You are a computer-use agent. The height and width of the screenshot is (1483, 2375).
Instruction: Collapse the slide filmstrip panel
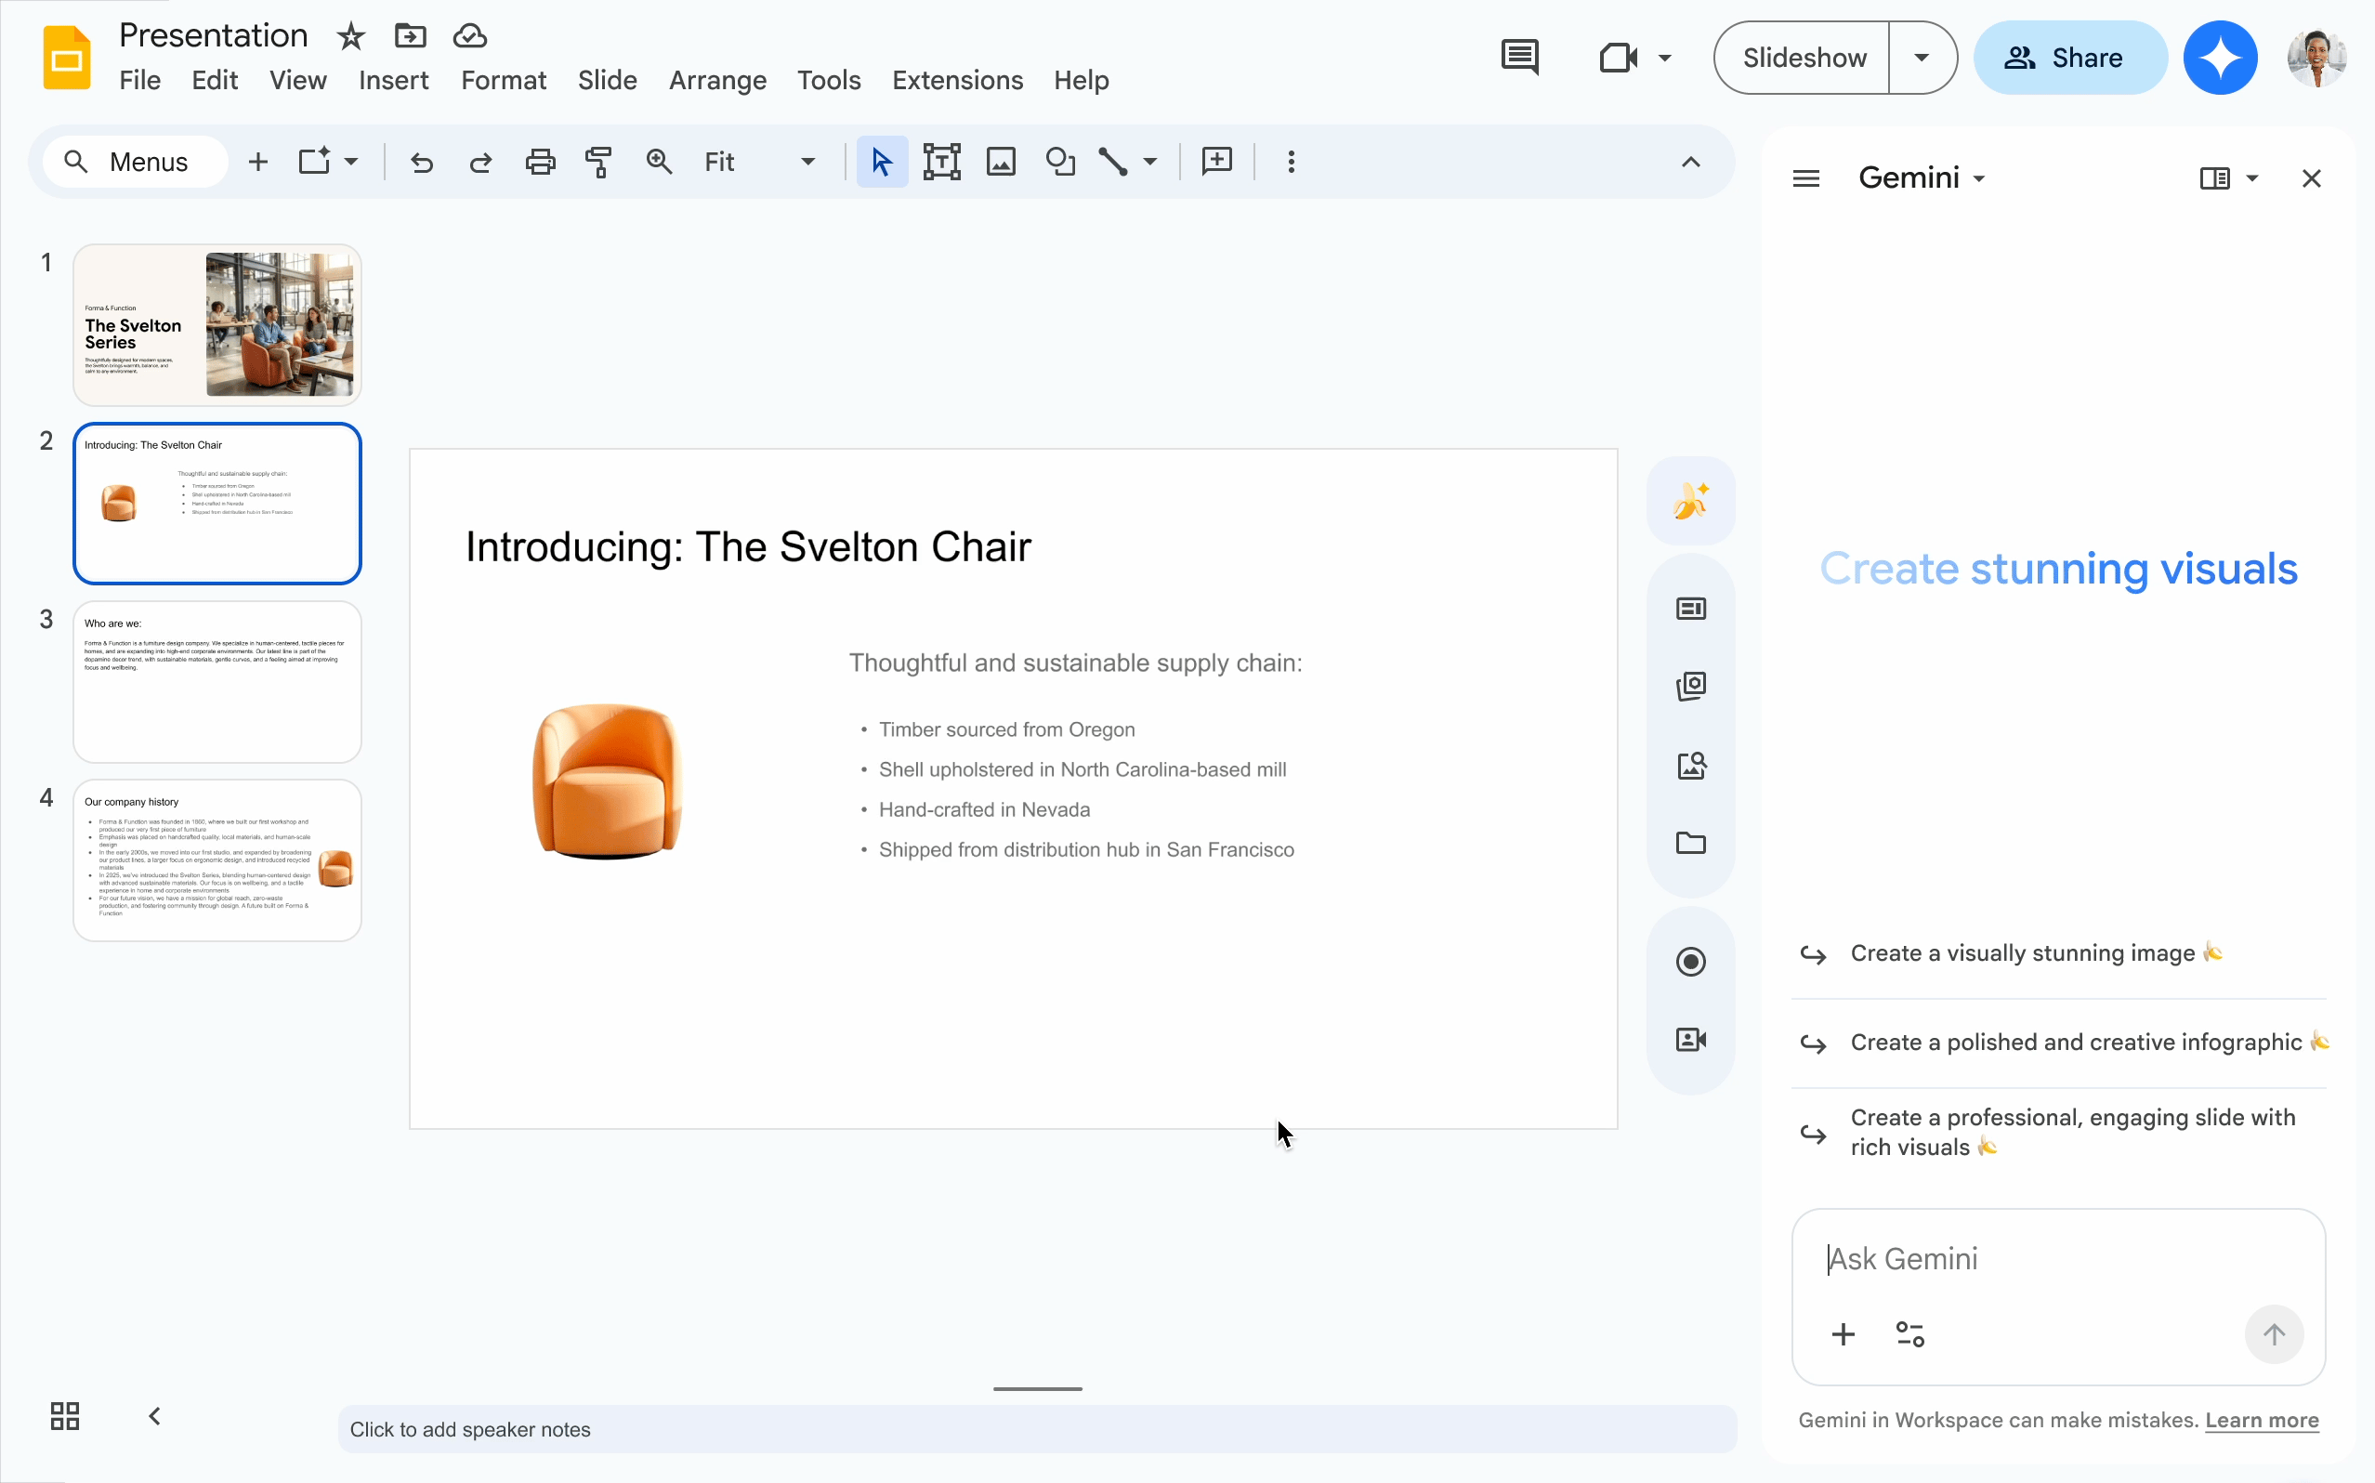(154, 1415)
